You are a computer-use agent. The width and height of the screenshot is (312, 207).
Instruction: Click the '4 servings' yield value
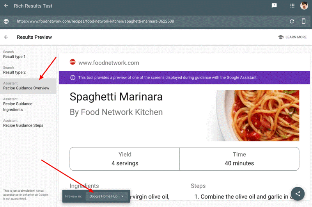tap(125, 163)
